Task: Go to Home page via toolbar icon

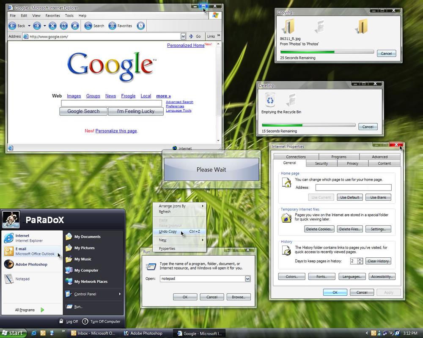Action: (75, 26)
